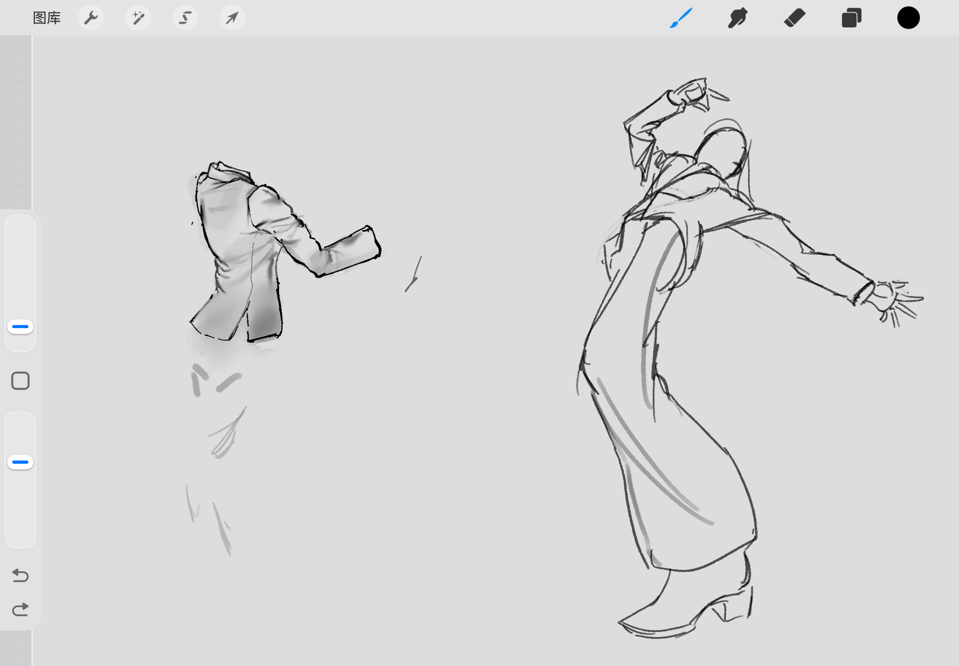Select the Eraser tool

pyautogui.click(x=794, y=18)
